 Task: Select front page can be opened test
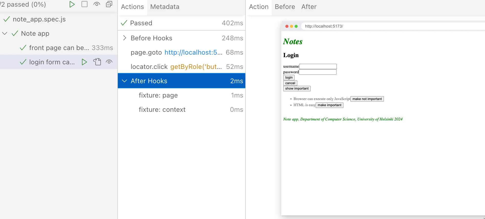coord(59,48)
